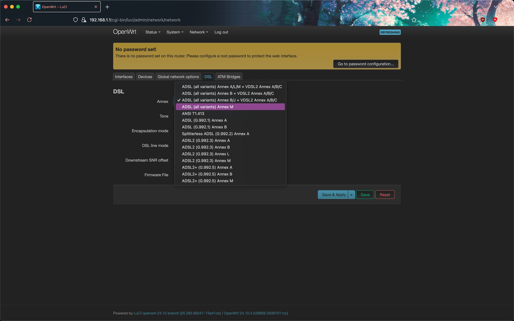Click the shield tracking protection icon
514x321 pixels.
(75, 20)
